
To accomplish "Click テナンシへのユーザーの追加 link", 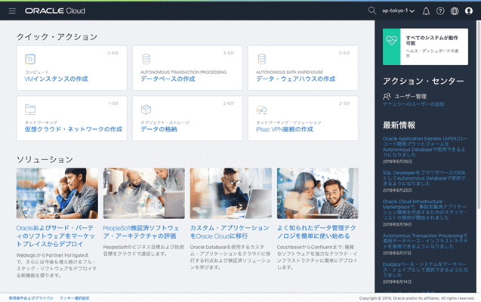I will [x=413, y=104].
